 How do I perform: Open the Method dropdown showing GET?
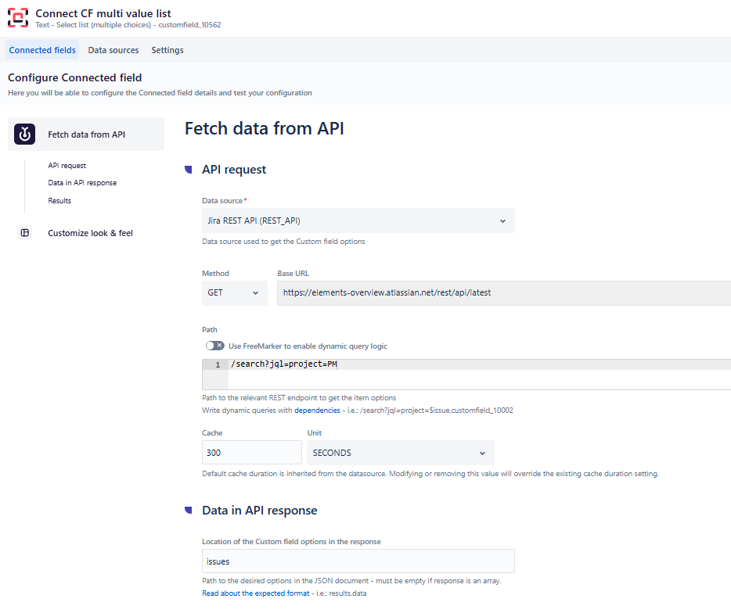coord(235,292)
